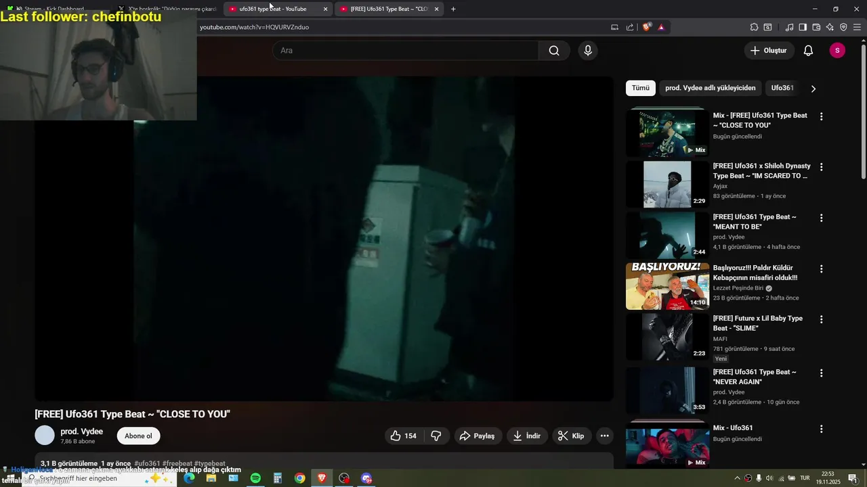The height and width of the screenshot is (487, 867).
Task: Open Google Chrome from taskbar
Action: 299,478
